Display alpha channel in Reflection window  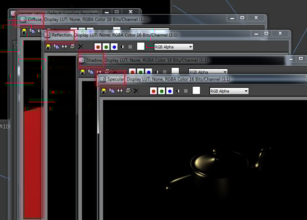coord(122,47)
